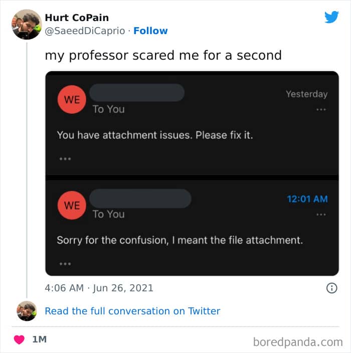The height and width of the screenshot is (353, 351).
Task: Open Read the full conversation on Twitter
Action: (x=132, y=311)
